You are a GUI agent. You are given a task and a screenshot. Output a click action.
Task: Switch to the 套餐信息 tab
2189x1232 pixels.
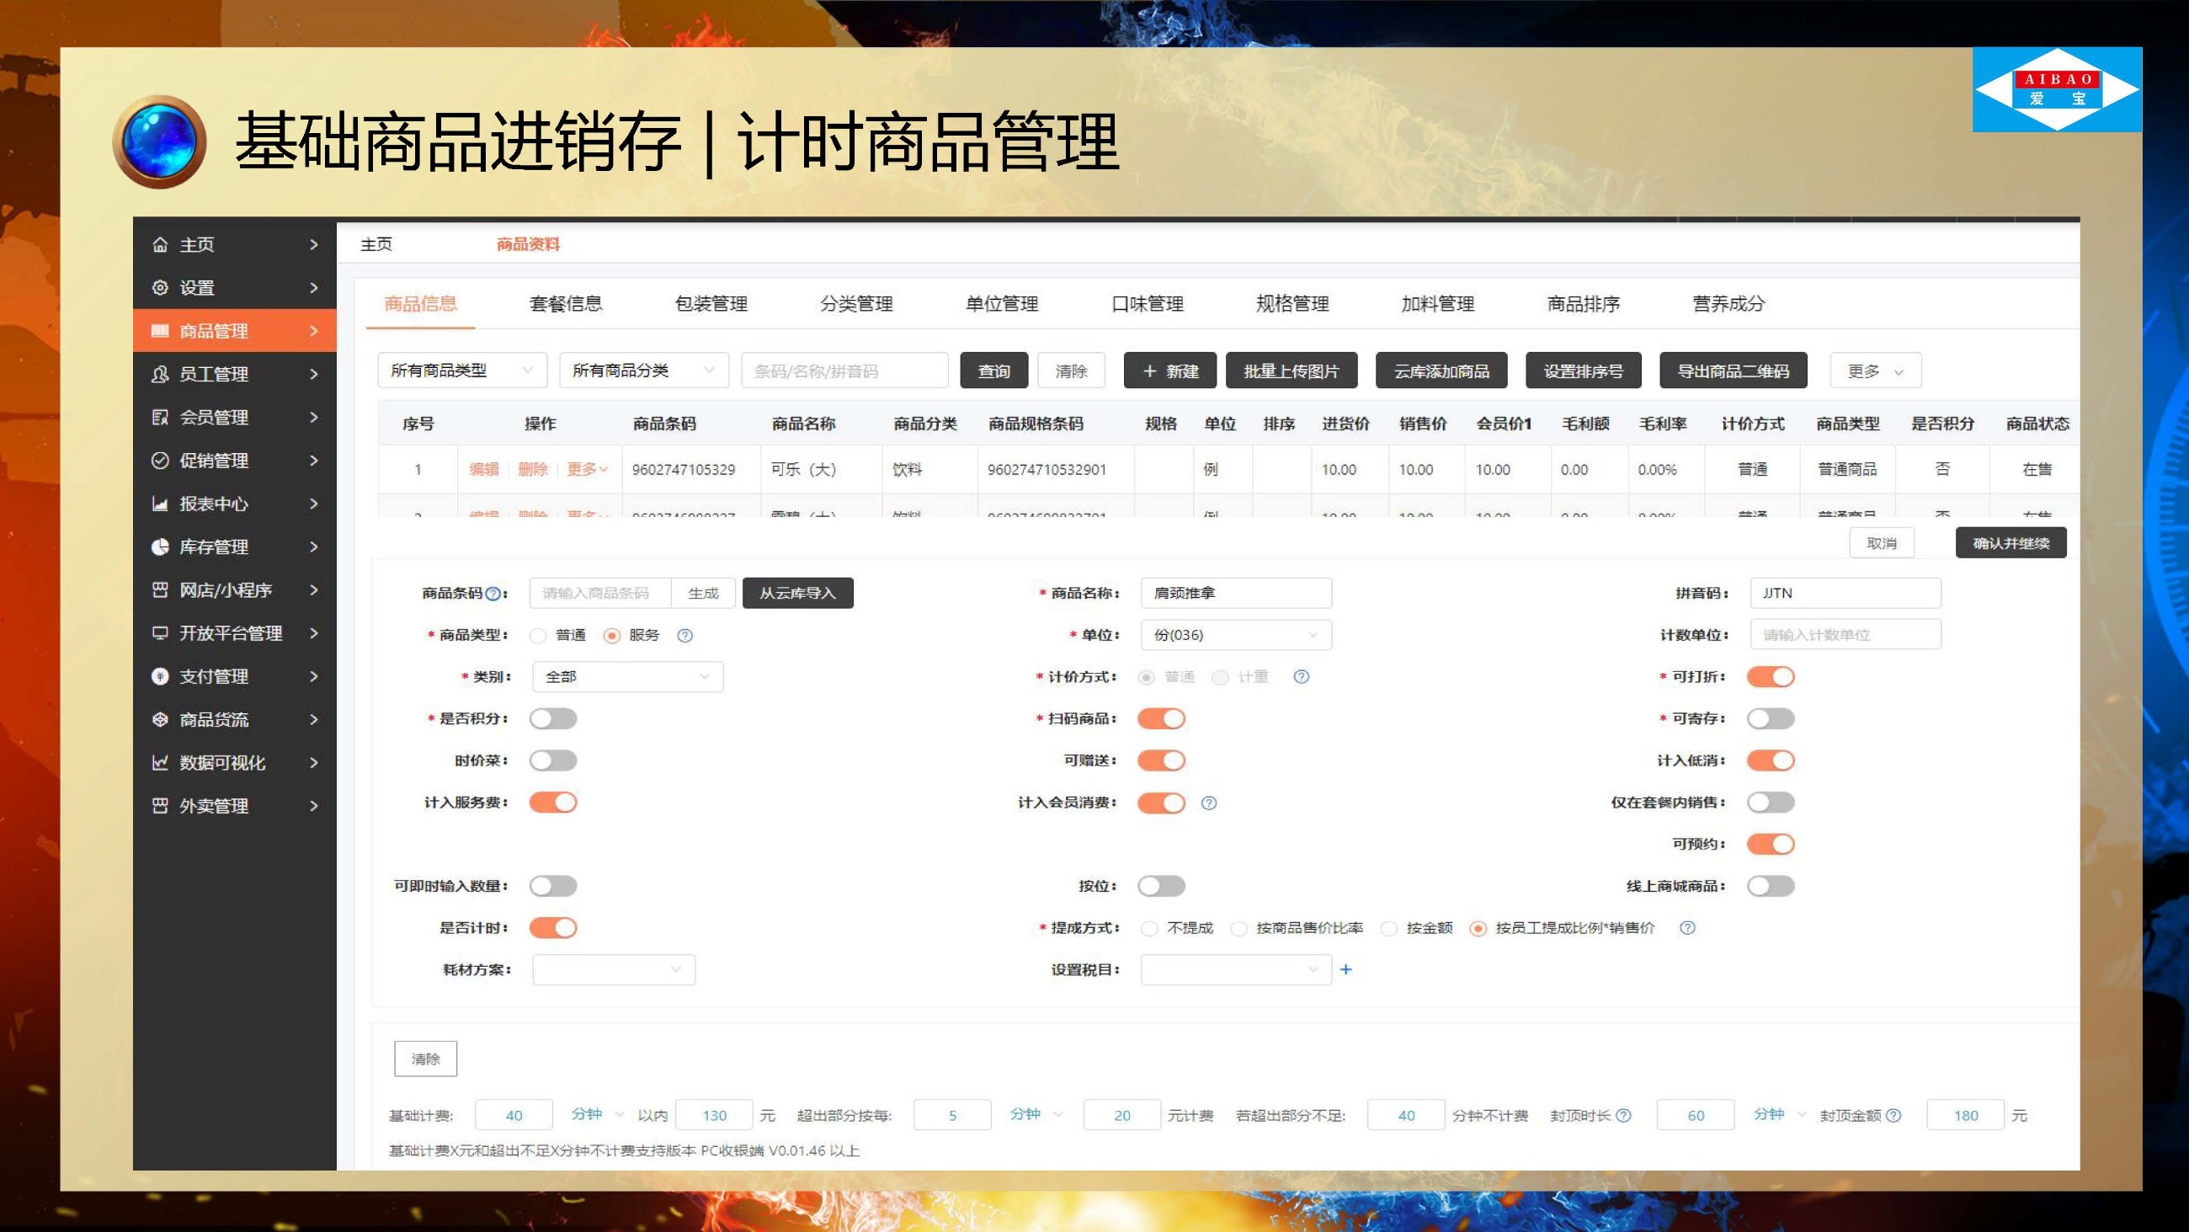point(565,303)
